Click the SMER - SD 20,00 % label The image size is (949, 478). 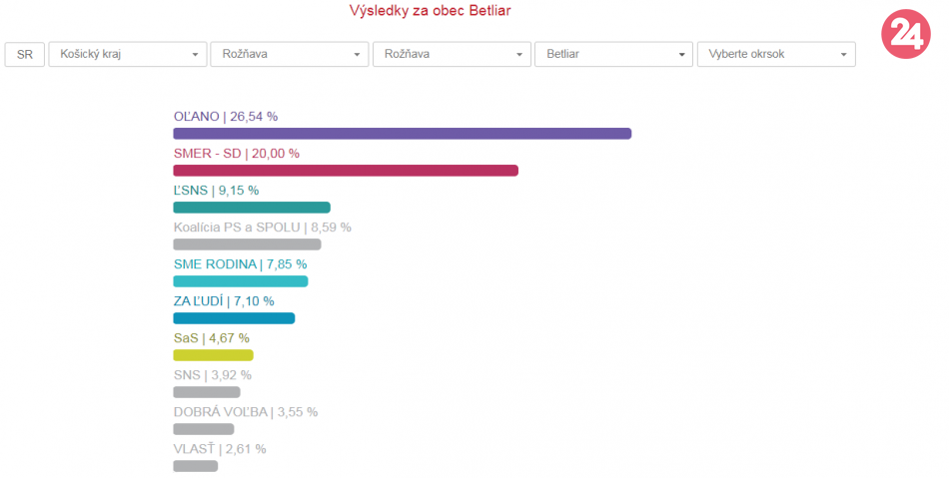tap(237, 154)
